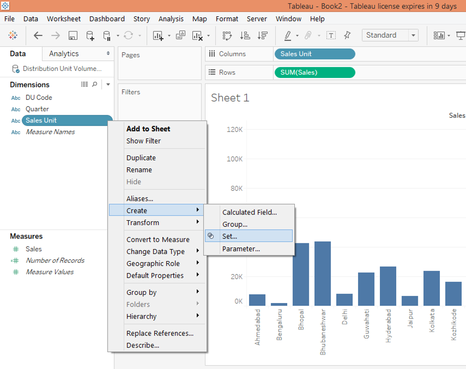This screenshot has width=466, height=369.
Task: Toggle the Pause Auto Updates icon
Action: pos(108,35)
